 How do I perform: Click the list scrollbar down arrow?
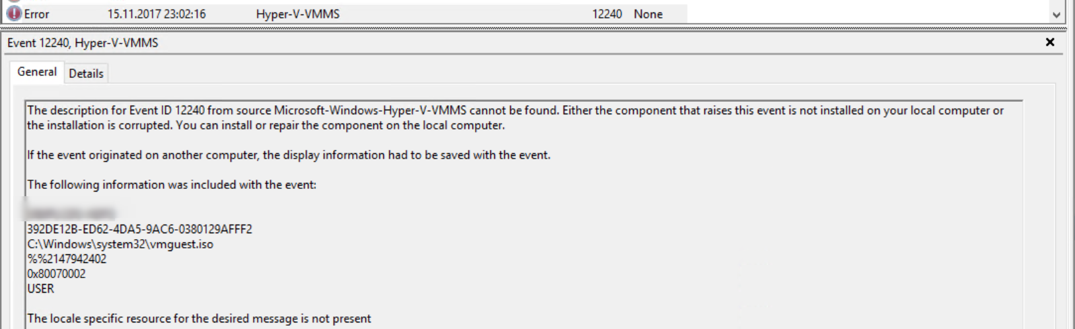pyautogui.click(x=1056, y=15)
